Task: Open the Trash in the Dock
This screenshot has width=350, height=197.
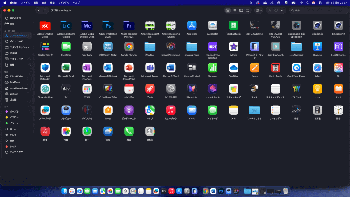Action: coord(286,191)
